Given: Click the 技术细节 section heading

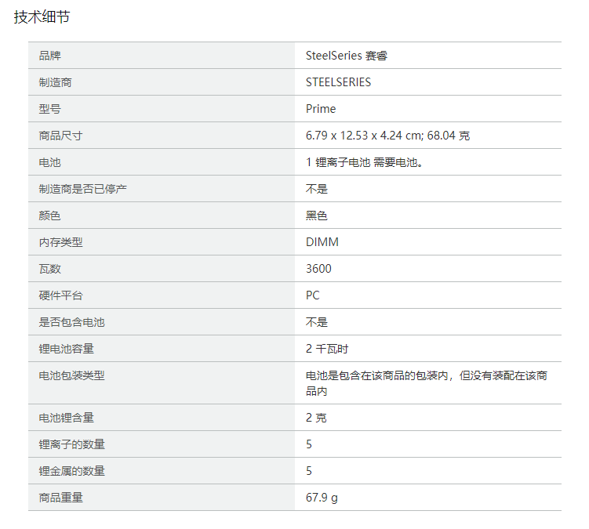Looking at the screenshot, I should [x=41, y=16].
